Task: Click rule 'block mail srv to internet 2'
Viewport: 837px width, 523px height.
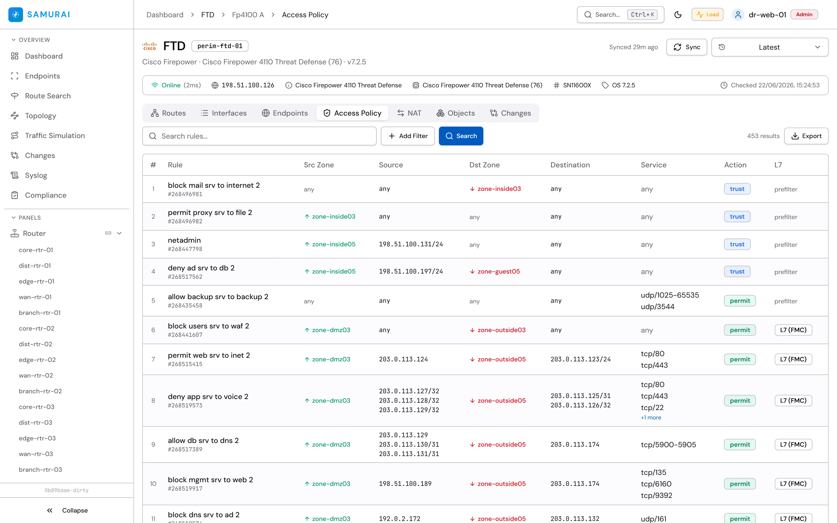Action: [214, 185]
